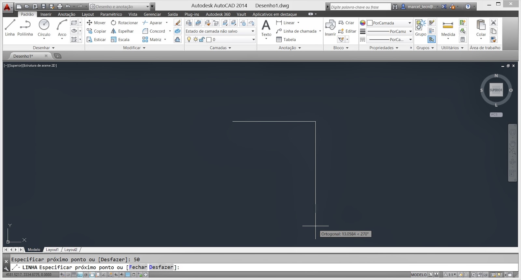Screen dimensions: 521x280
Task: Open the Inserir ribbon tab
Action: point(46,14)
